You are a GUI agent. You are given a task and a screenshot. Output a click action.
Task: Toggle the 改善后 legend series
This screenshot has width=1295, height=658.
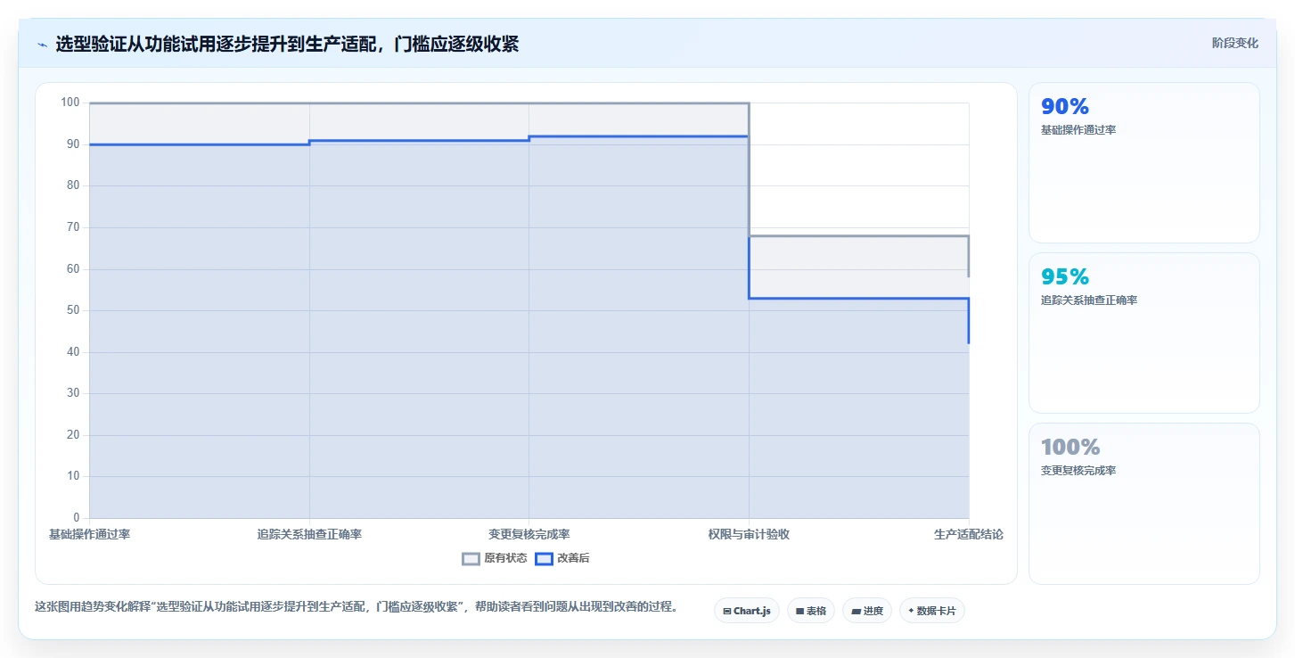(x=561, y=559)
